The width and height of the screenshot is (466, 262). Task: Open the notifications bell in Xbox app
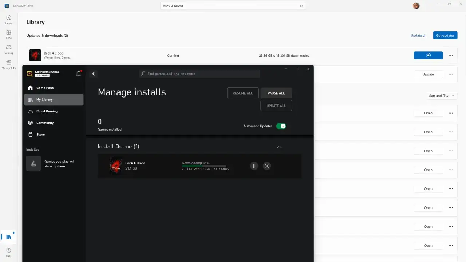click(78, 74)
